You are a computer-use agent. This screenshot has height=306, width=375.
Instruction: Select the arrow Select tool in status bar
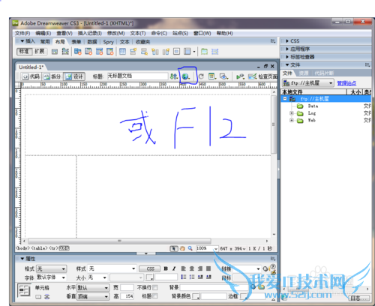click(x=174, y=248)
